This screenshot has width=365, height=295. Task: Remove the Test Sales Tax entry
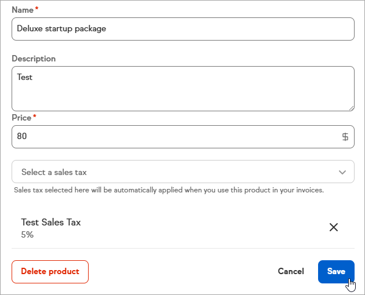coord(334,227)
